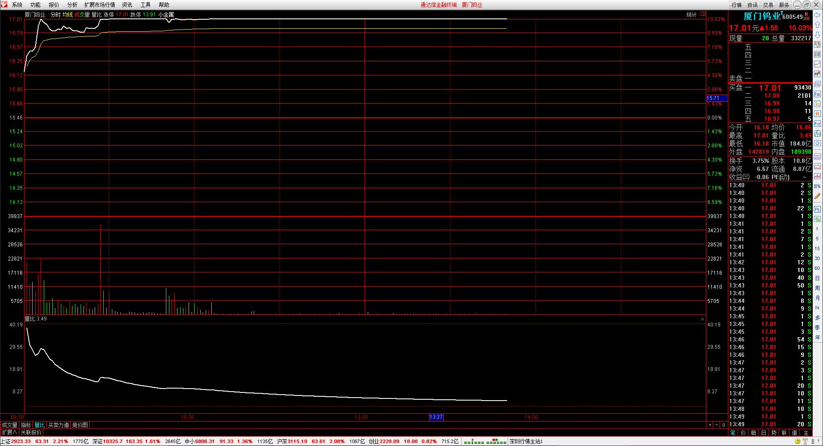This screenshot has width=823, height=446.
Task: Switch chart period to 日 (daily)
Action: 817,278
